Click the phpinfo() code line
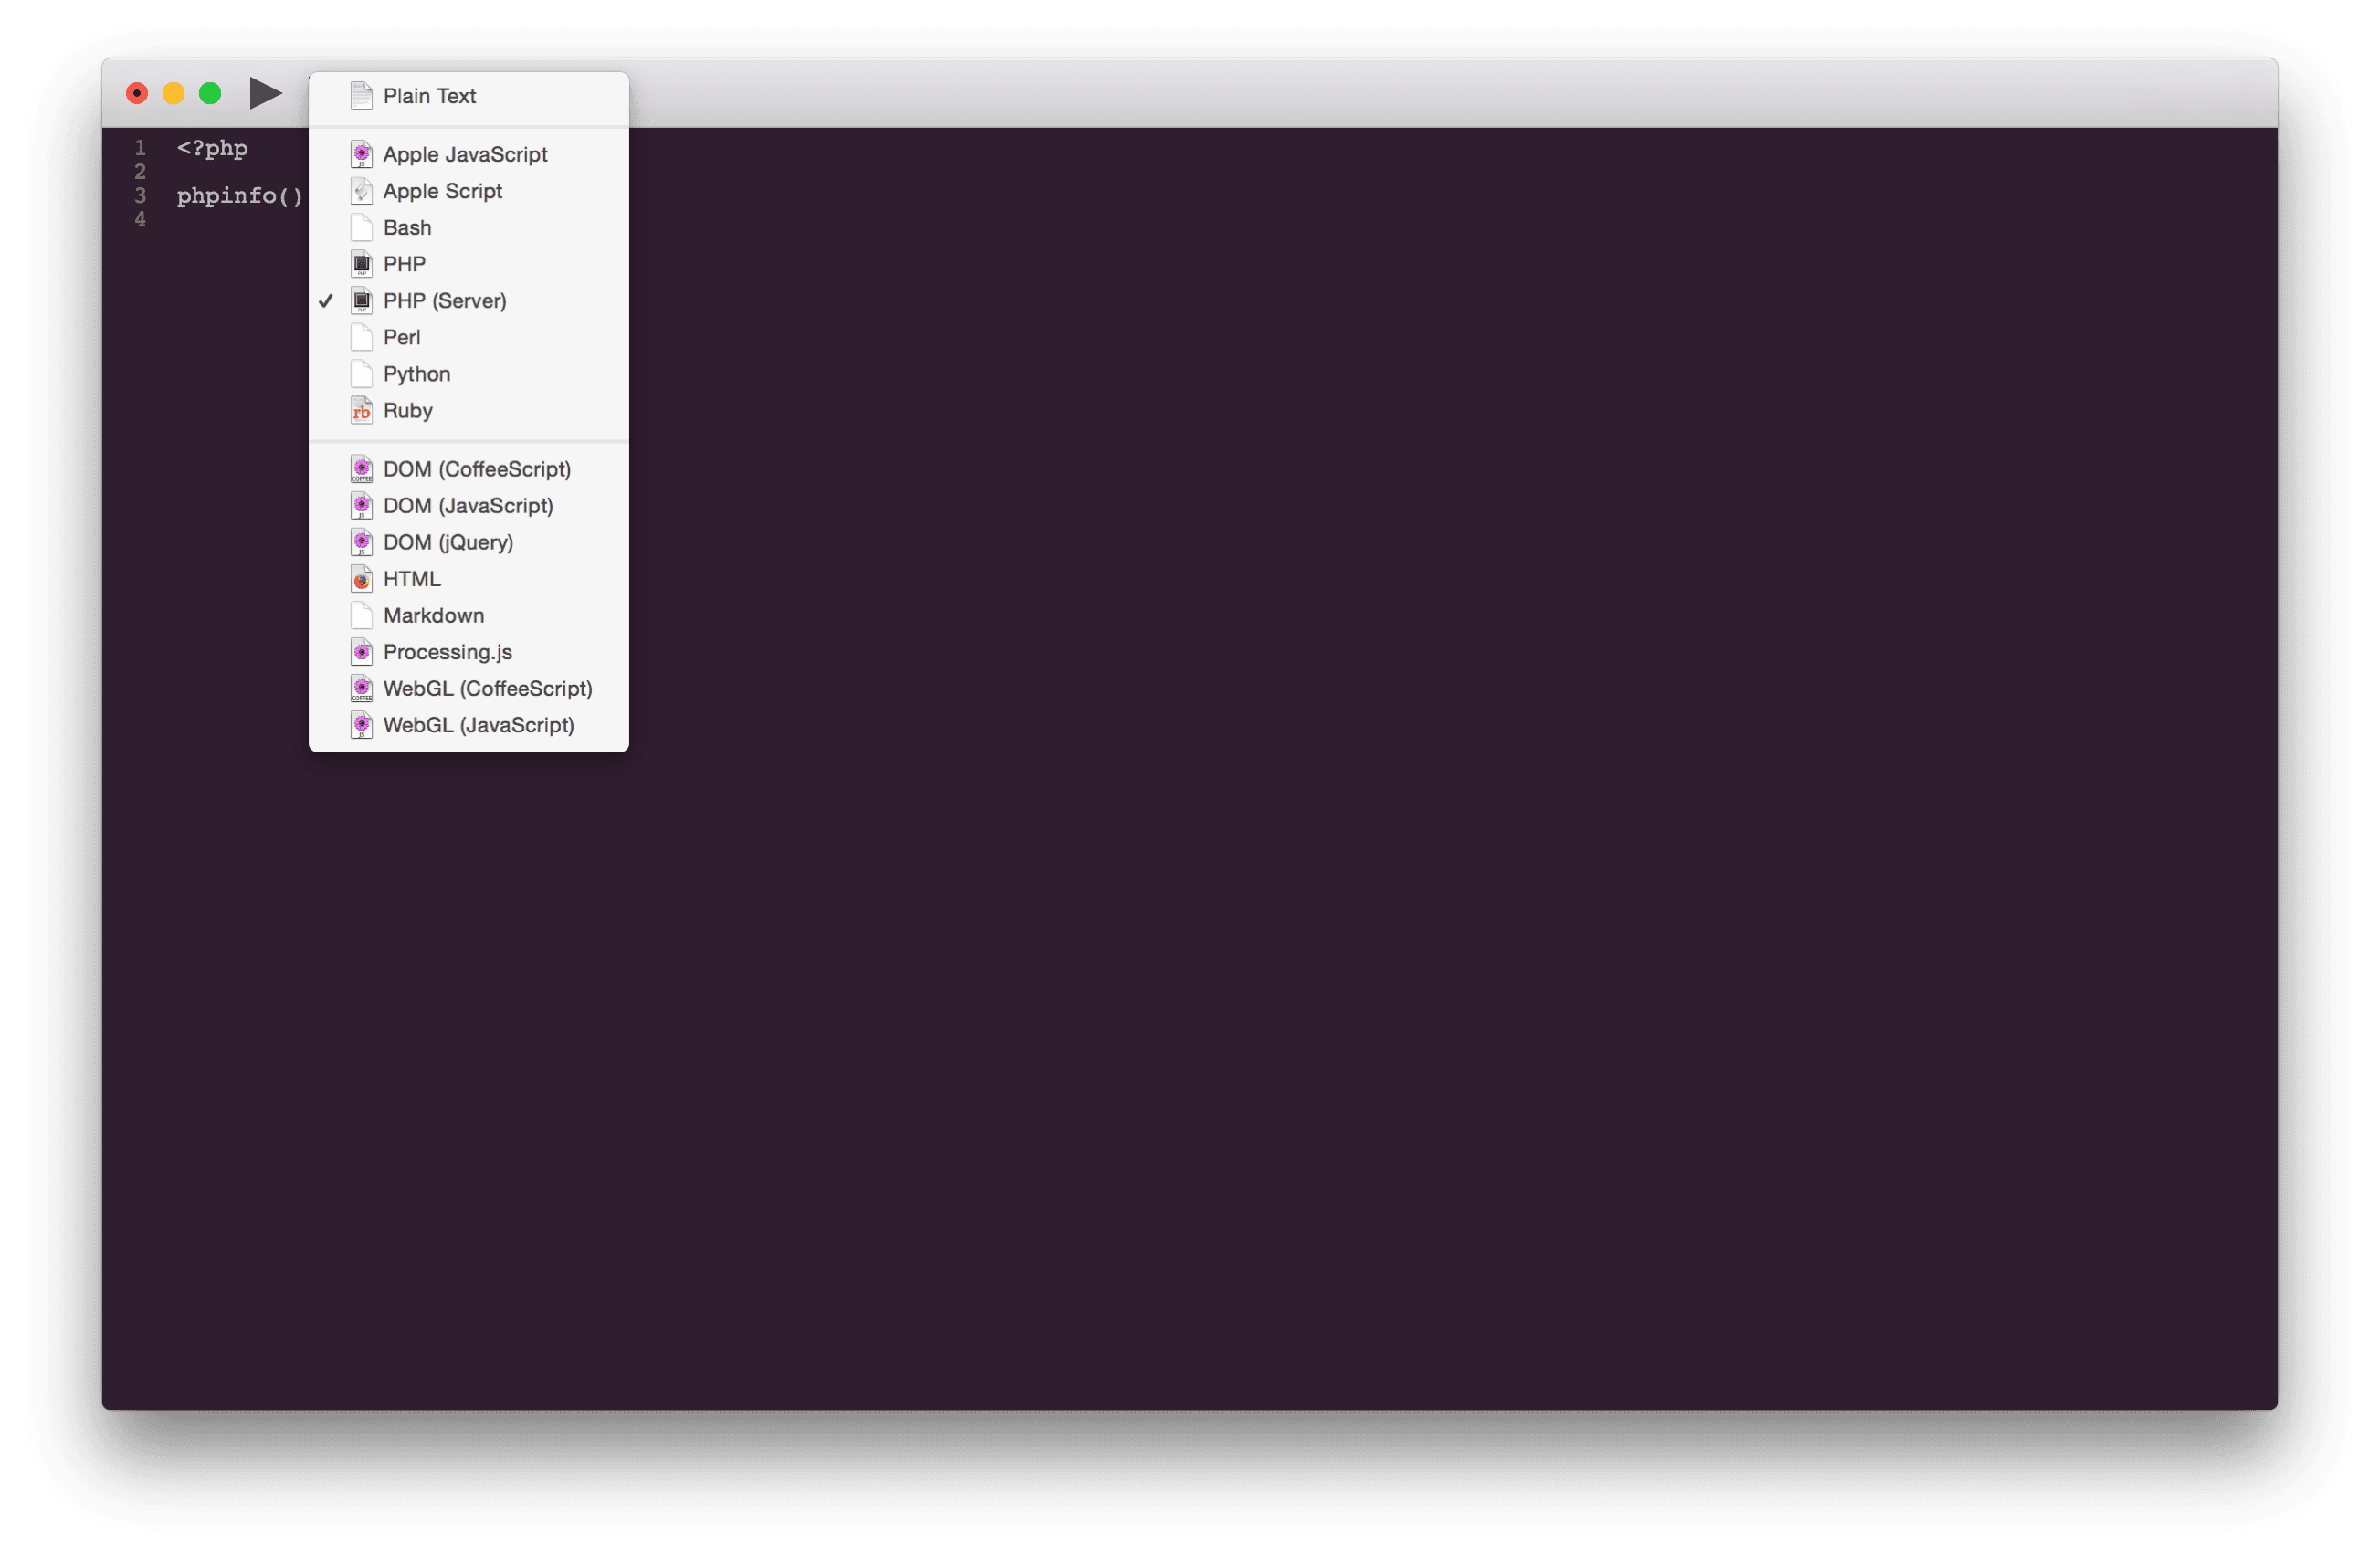The width and height of the screenshot is (2380, 1556). coord(240,196)
